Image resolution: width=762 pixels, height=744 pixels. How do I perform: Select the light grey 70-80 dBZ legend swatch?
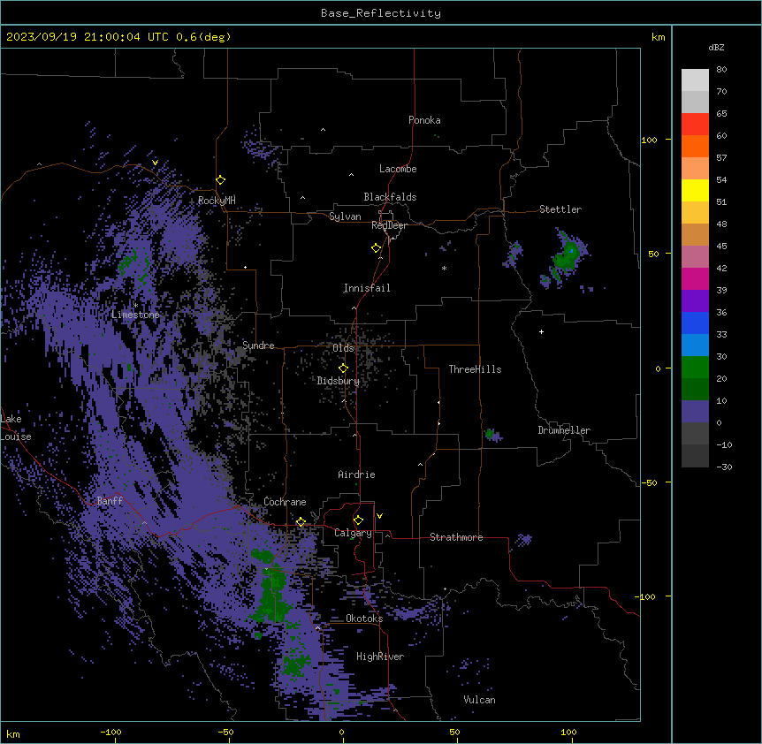(x=695, y=80)
